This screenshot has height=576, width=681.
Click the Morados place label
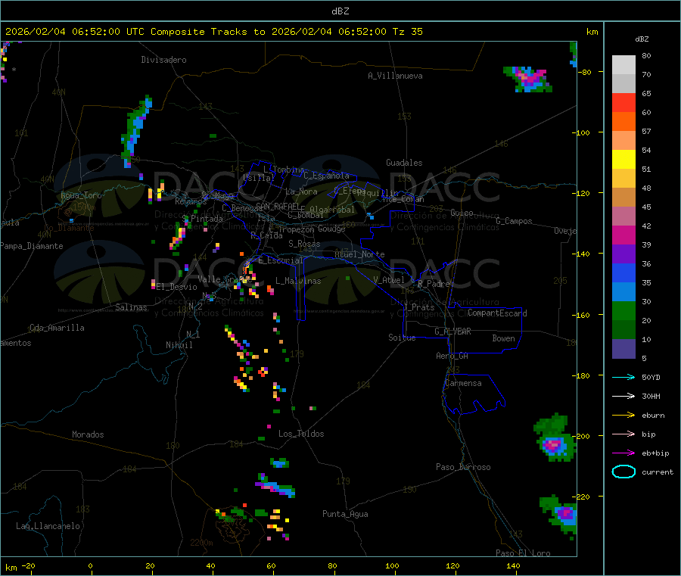click(89, 434)
